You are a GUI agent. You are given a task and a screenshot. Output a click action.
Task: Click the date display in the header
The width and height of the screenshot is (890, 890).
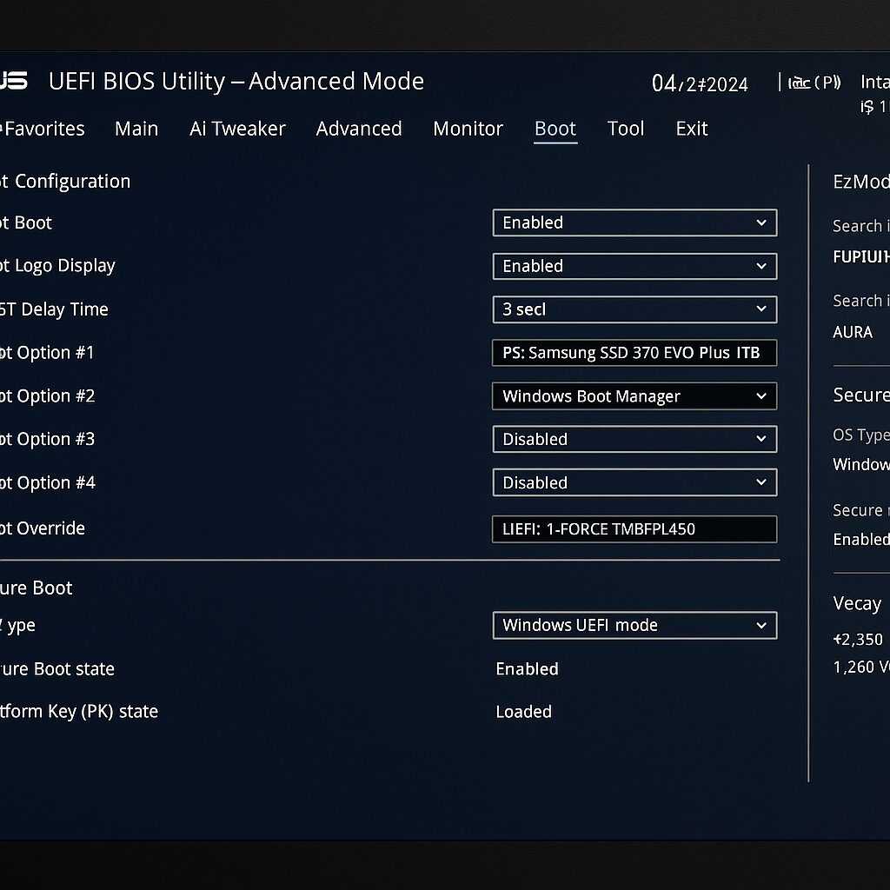(x=701, y=83)
